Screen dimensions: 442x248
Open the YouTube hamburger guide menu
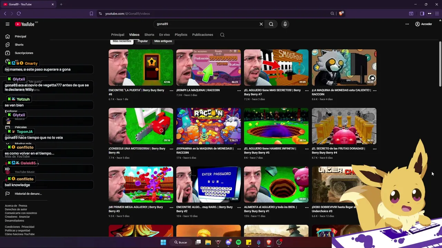coord(7,24)
